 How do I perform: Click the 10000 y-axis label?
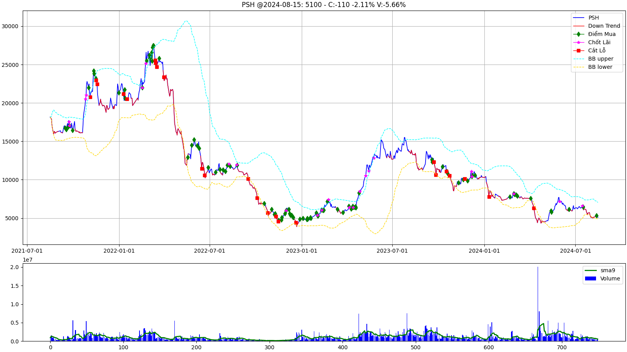tap(10, 180)
